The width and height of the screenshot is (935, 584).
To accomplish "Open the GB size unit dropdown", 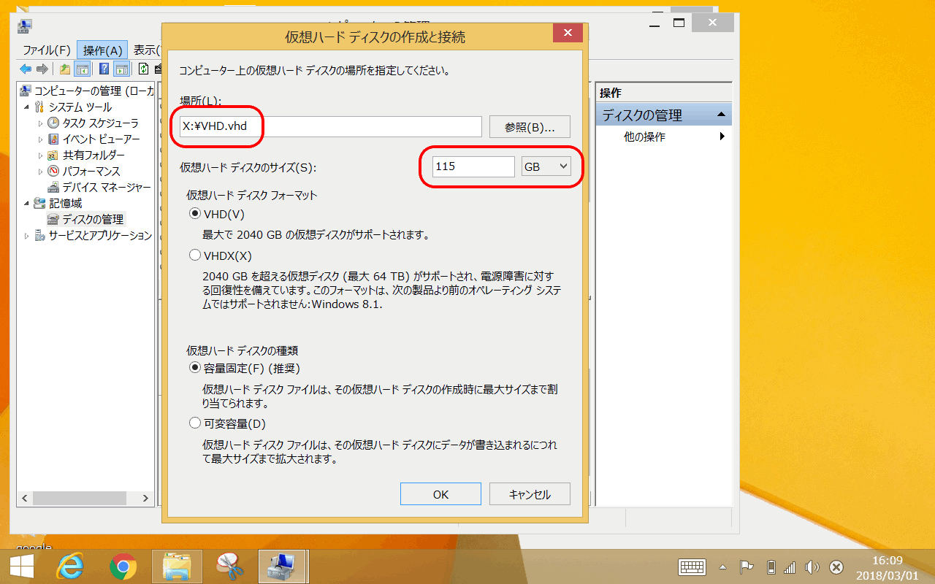I will tap(546, 166).
